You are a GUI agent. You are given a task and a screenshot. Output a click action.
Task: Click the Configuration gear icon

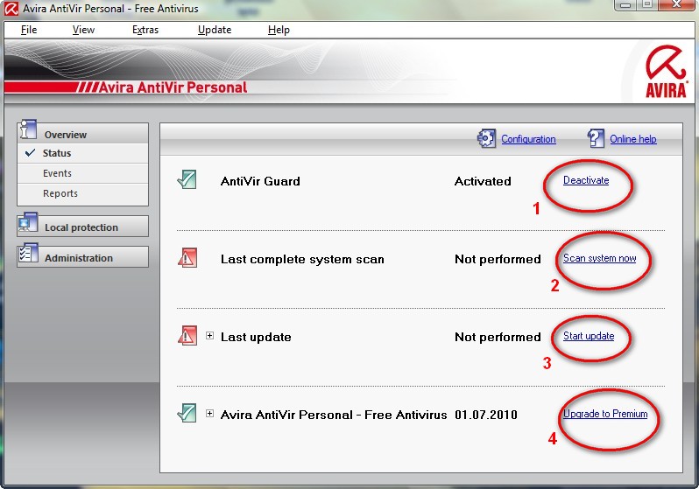coord(486,138)
